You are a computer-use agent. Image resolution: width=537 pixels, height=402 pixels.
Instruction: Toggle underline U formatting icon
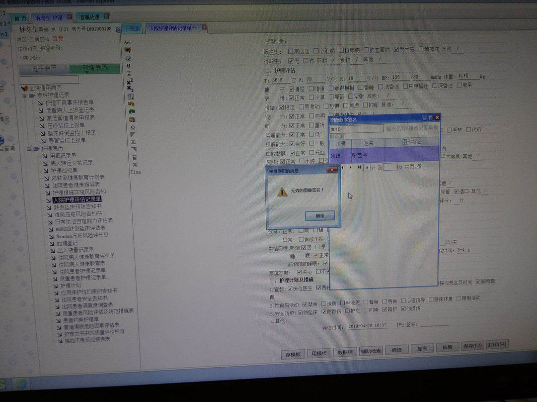pos(129,73)
